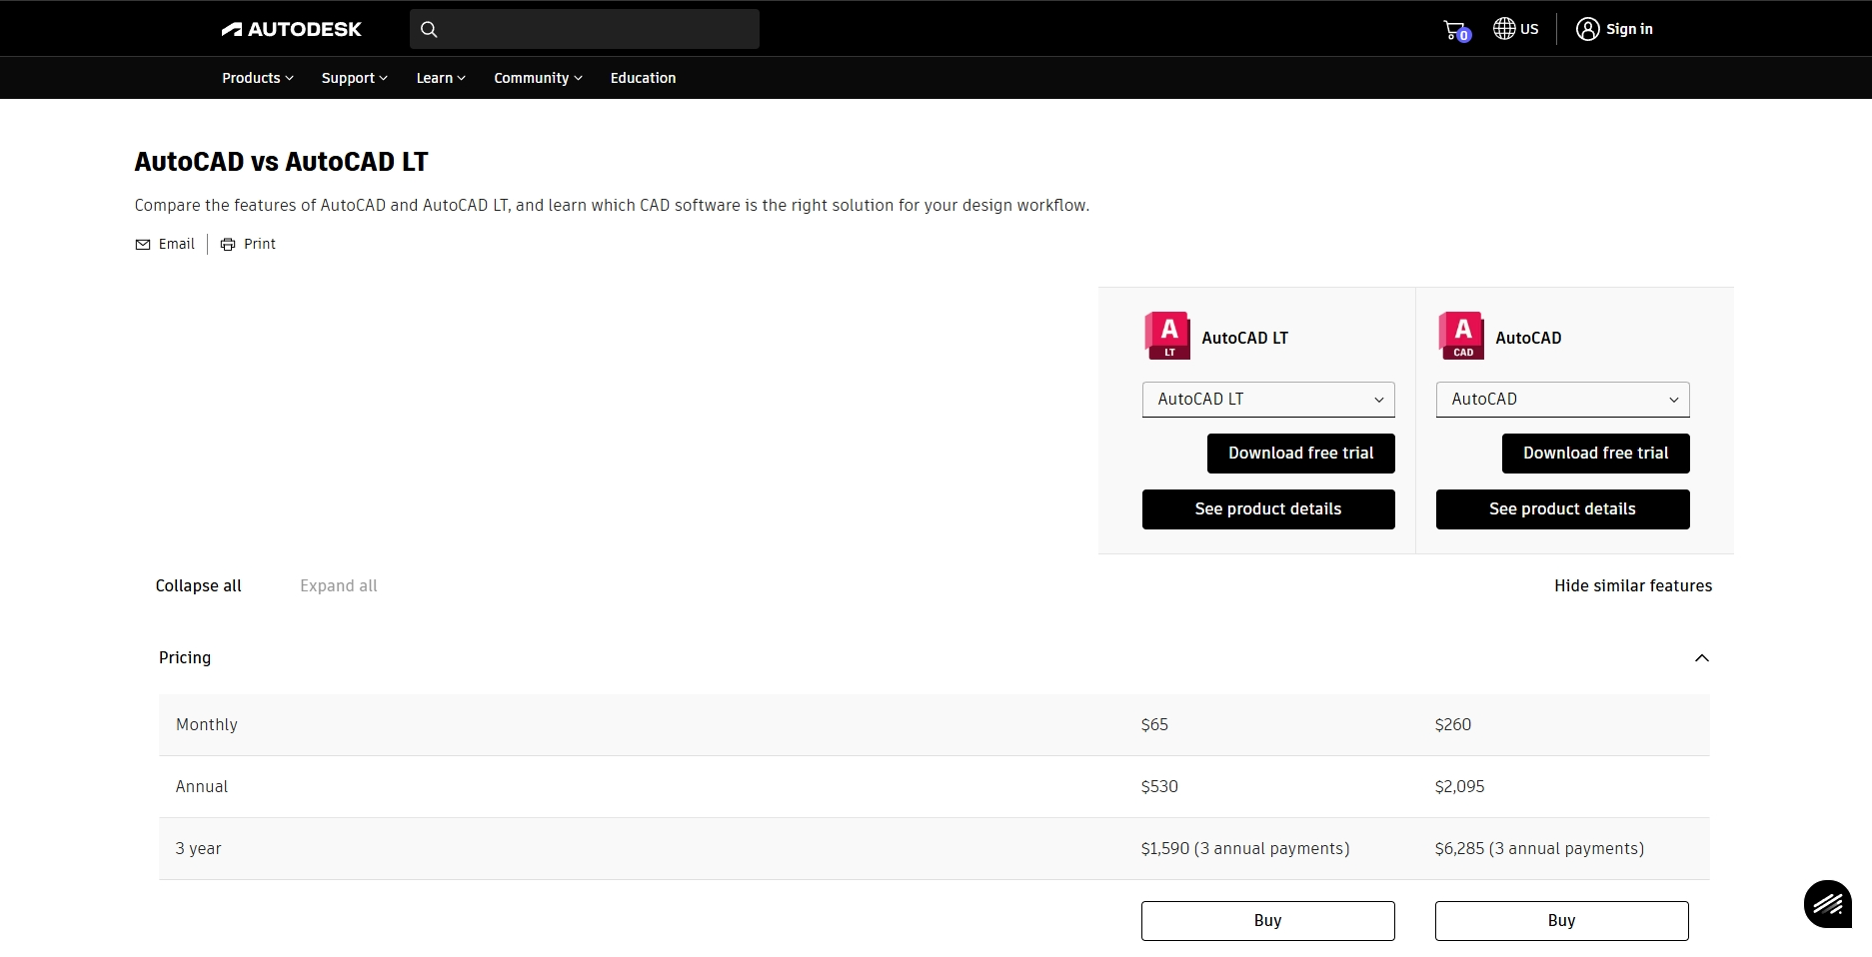Click the Sign in text link
Image resolution: width=1872 pixels, height=957 pixels.
click(1629, 29)
